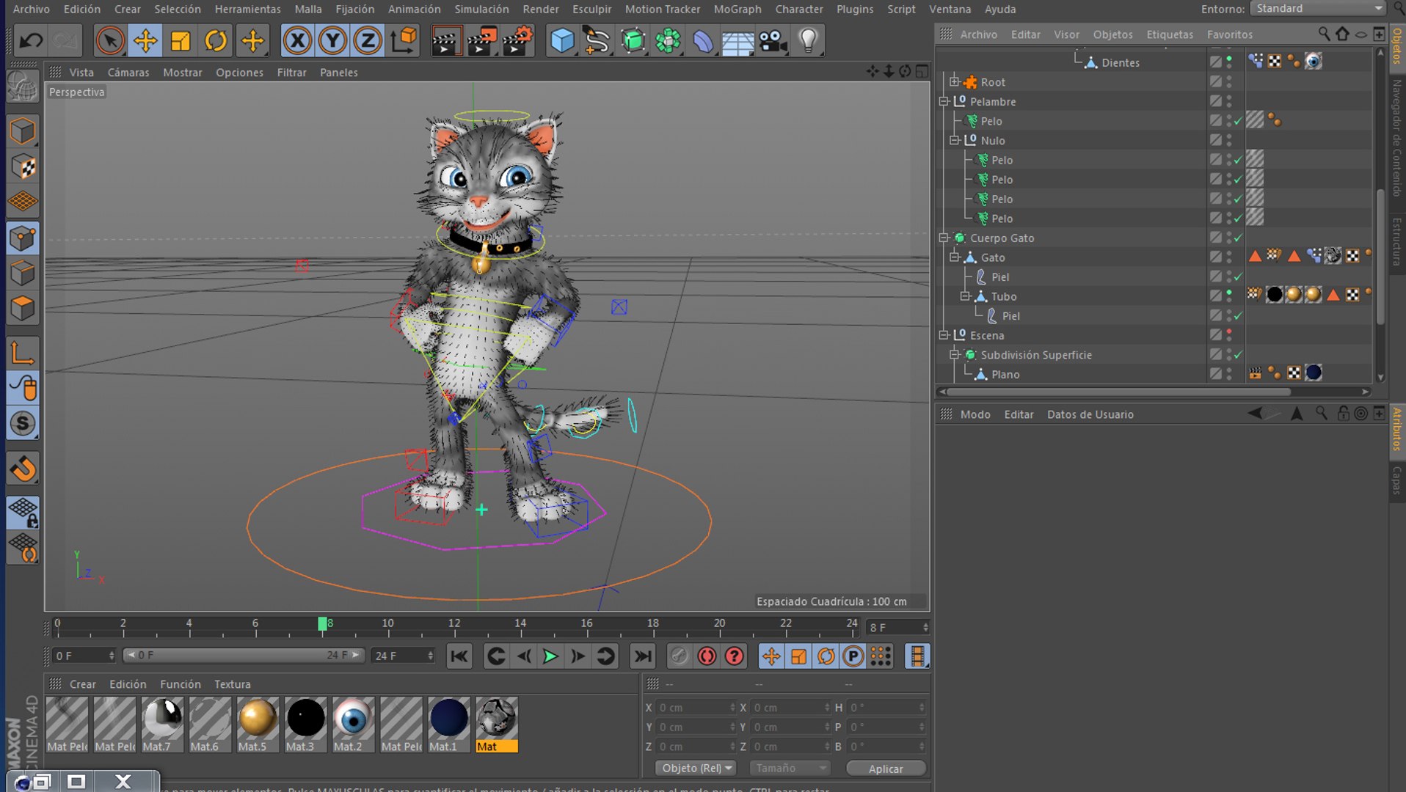This screenshot has height=792, width=1406.
Task: Activate the Rotate tool in top toolbar
Action: (x=216, y=40)
